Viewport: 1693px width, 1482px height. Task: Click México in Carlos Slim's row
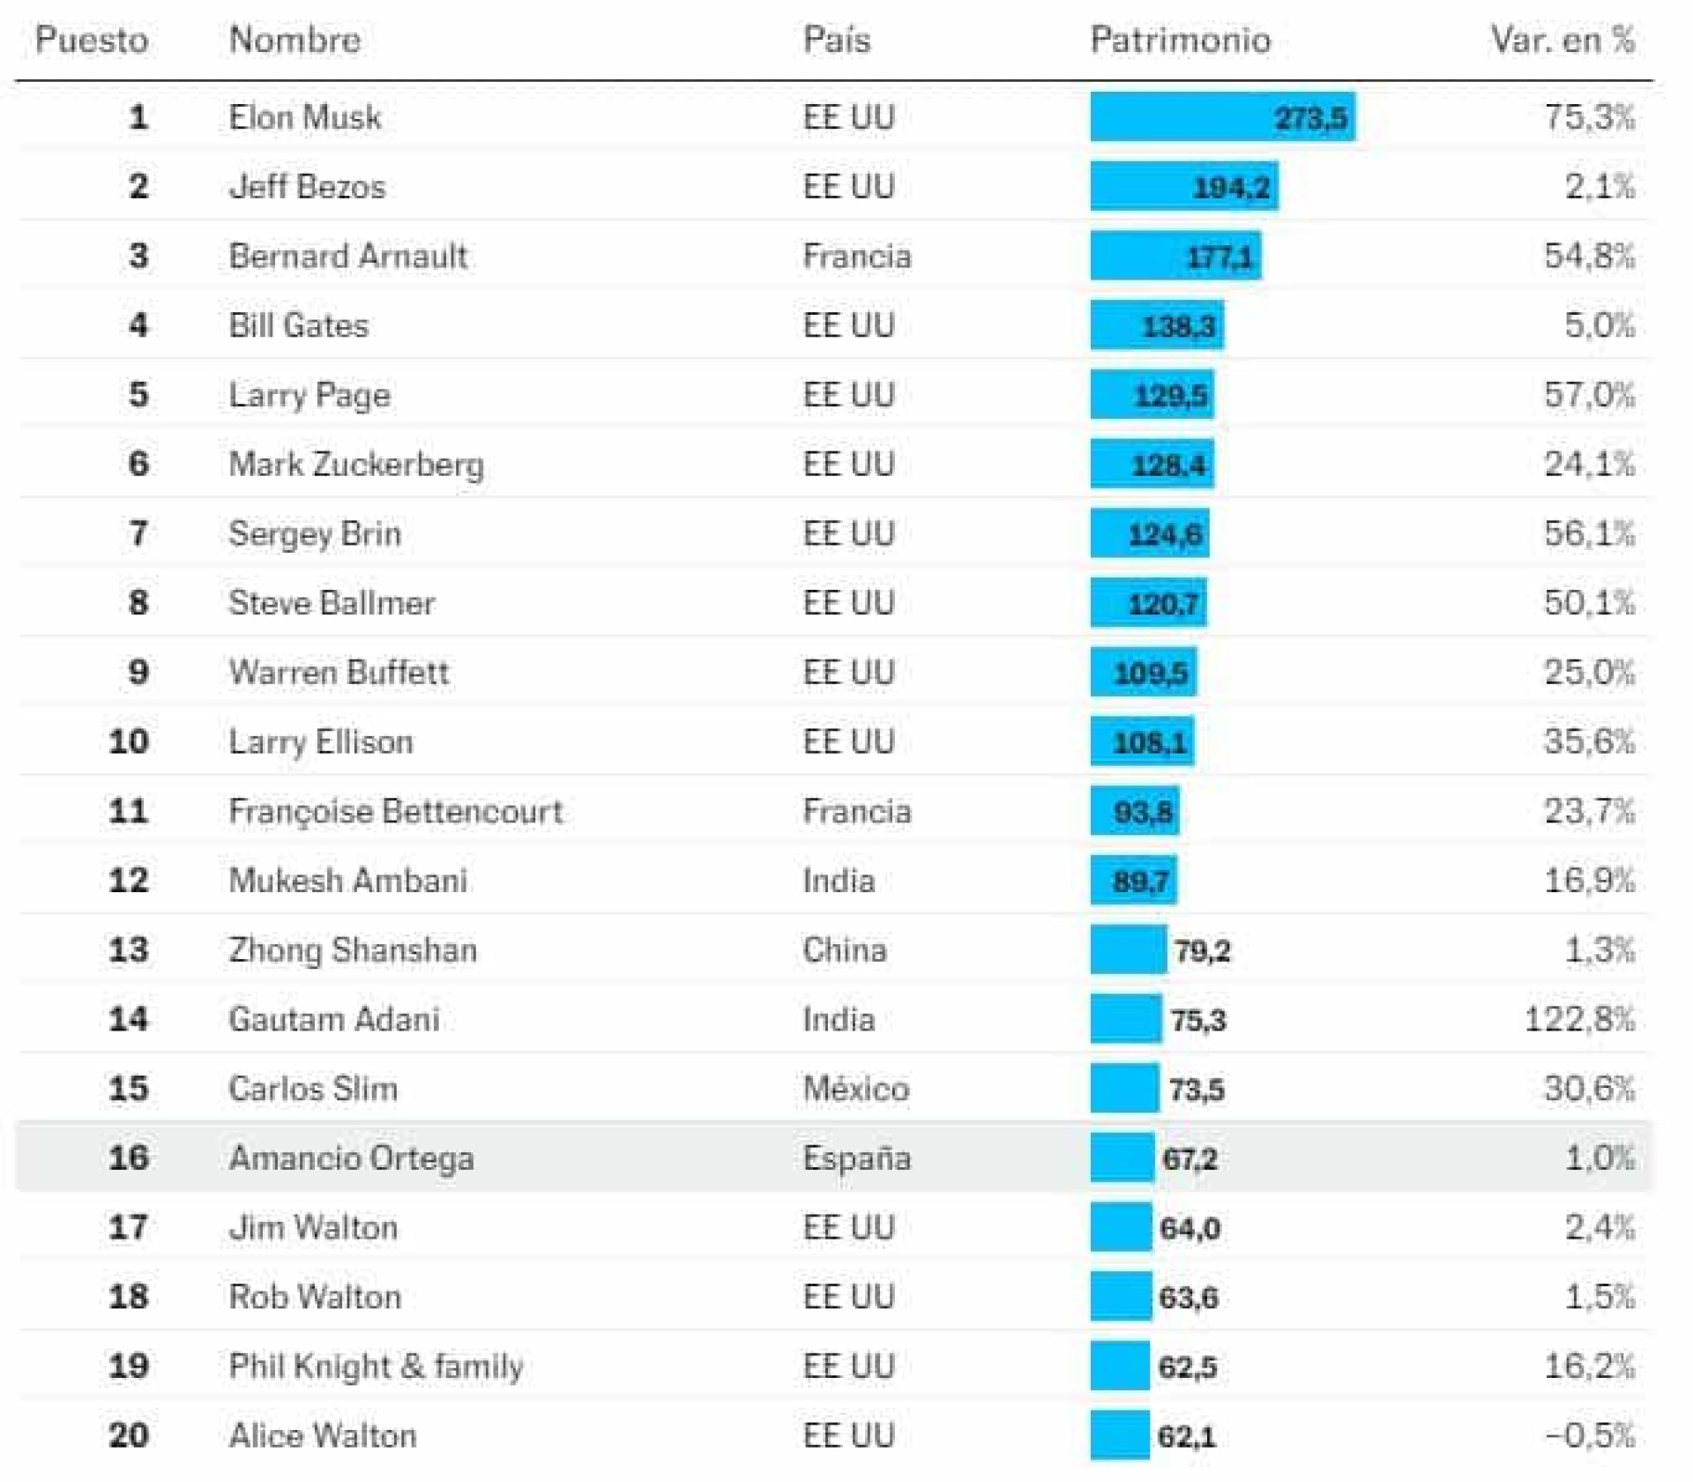tap(855, 1089)
